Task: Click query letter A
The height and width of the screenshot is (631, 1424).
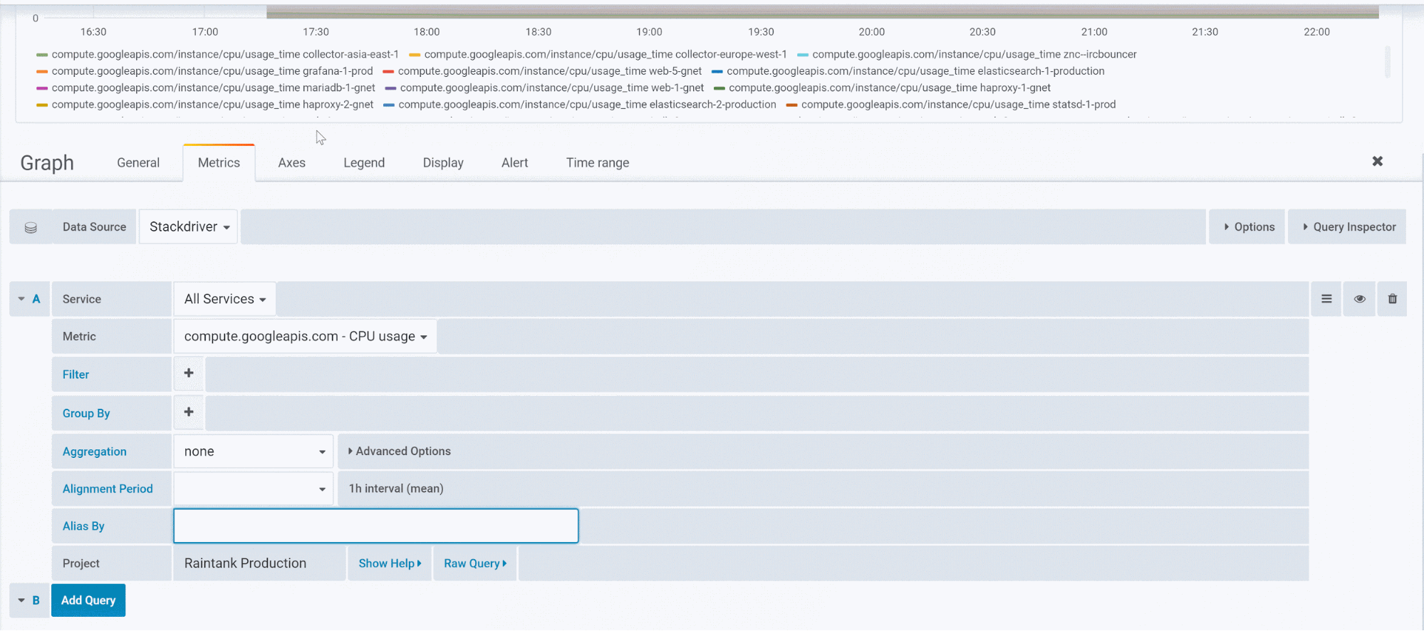Action: click(x=36, y=299)
